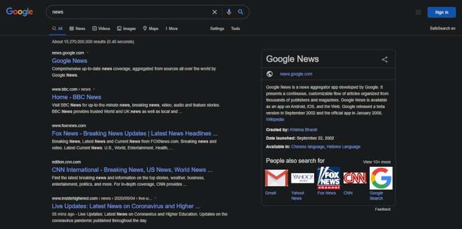Share the Google News knowledge panel
Image resolution: width=462 pixels, height=229 pixels.
coord(385,59)
